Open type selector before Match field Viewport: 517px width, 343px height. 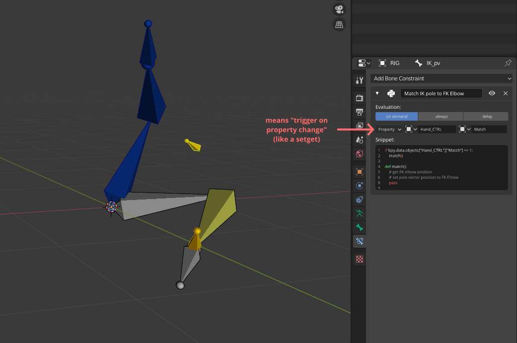coord(464,130)
